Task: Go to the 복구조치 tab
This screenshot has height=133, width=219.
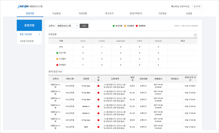Action: [109, 13]
